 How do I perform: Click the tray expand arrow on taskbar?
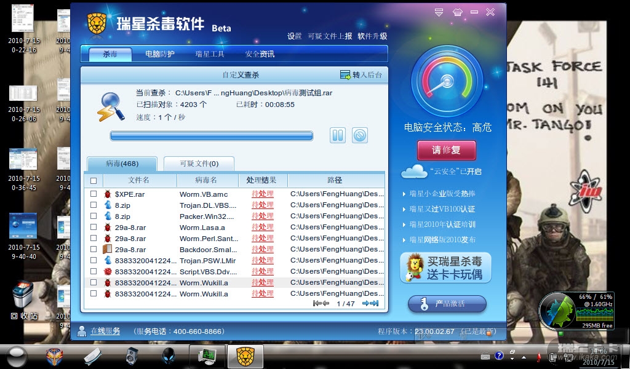524,357
